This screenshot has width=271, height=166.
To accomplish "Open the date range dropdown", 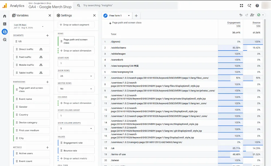I will (43, 26).
